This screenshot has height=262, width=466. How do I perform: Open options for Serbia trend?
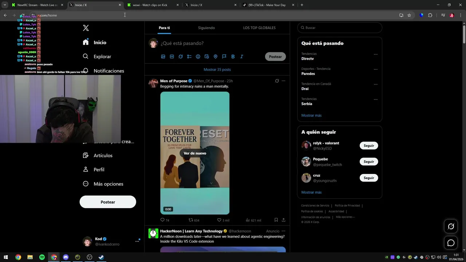pos(376,99)
